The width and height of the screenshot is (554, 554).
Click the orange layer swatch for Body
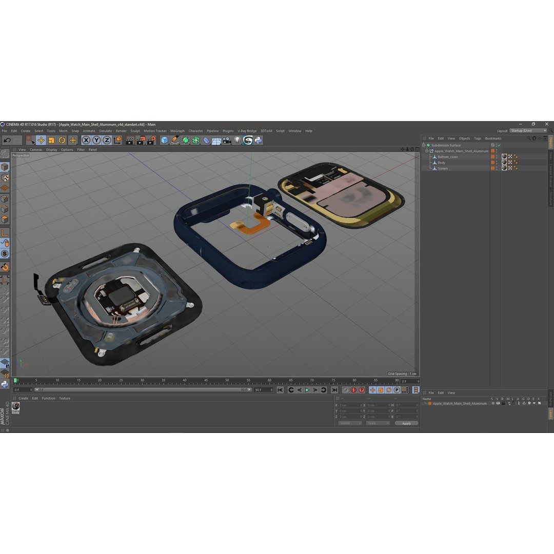point(492,163)
